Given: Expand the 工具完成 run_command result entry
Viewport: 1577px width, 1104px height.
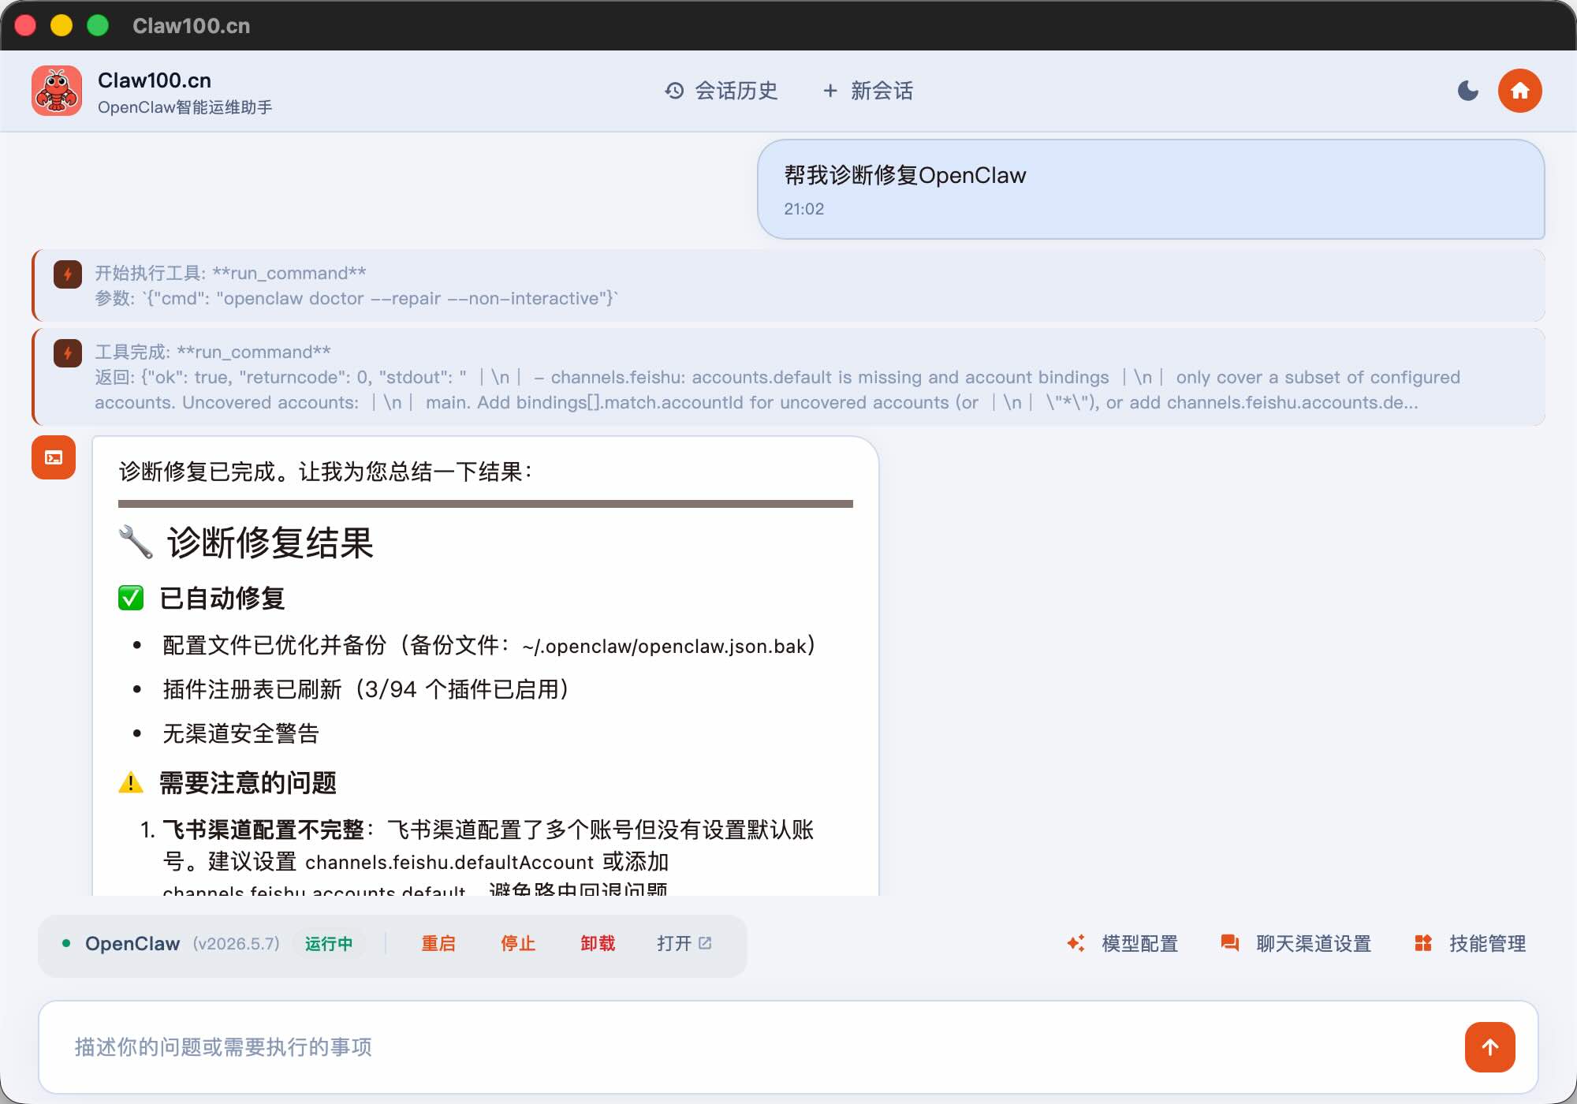Looking at the screenshot, I should [788, 377].
